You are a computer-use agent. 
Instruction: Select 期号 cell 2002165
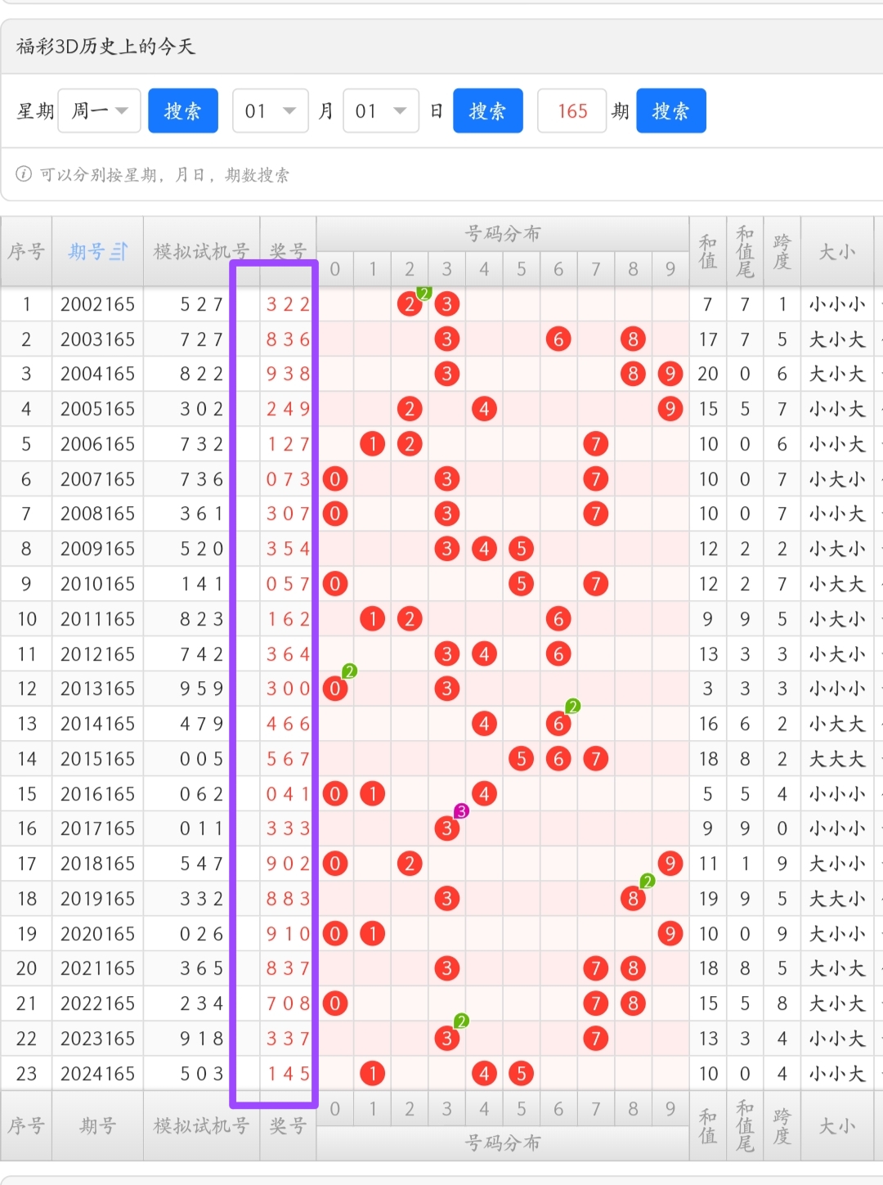pos(97,304)
